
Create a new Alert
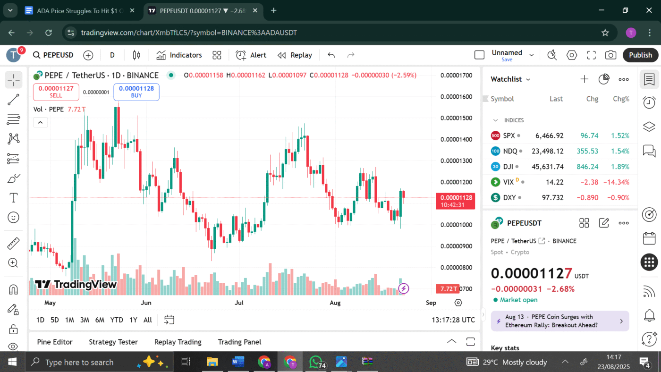click(x=251, y=55)
